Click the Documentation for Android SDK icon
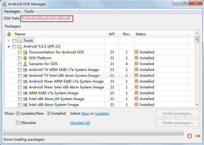Screen dimensions: 204x145 (25, 52)
